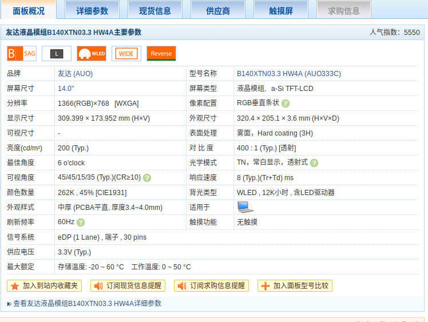Image resolution: width=428 pixels, height=322 pixels.
Task: Click help icon beside 可视角度 value
Action: pos(147,178)
